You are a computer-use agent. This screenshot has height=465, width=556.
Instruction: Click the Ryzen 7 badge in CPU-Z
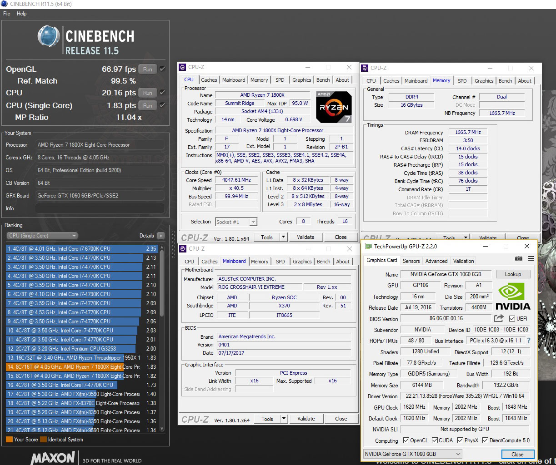point(334,107)
